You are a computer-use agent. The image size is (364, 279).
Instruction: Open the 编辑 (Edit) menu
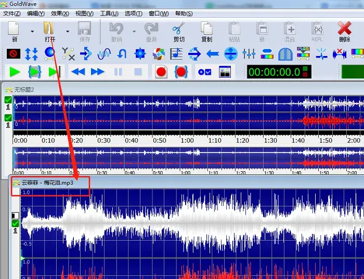tap(36, 13)
